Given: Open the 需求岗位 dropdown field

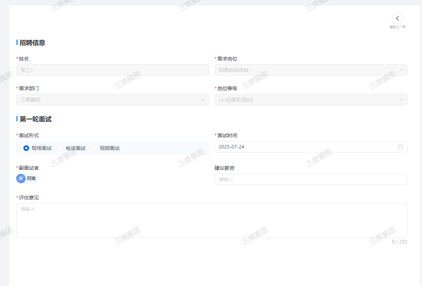Looking at the screenshot, I should tap(305, 70).
